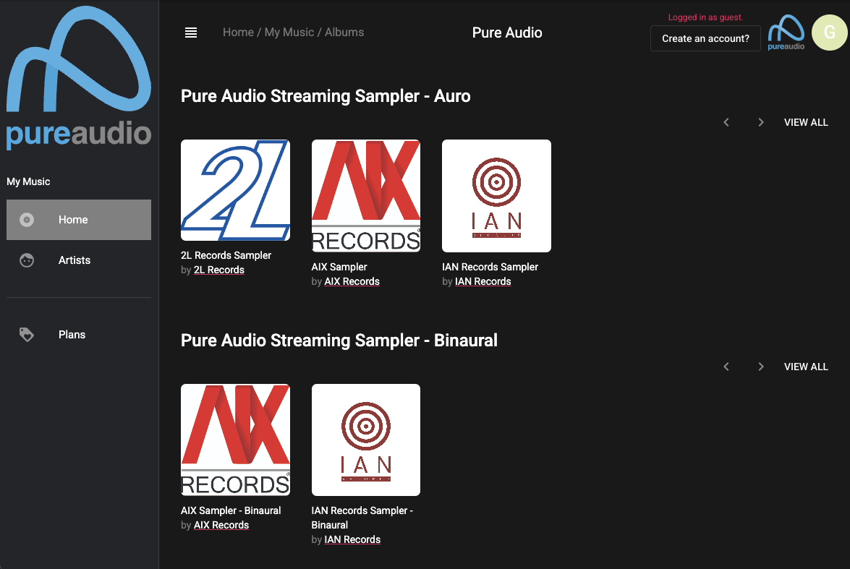This screenshot has height=569, width=850.
Task: Open the 2L Records Sampler album cover
Action: 235,190
